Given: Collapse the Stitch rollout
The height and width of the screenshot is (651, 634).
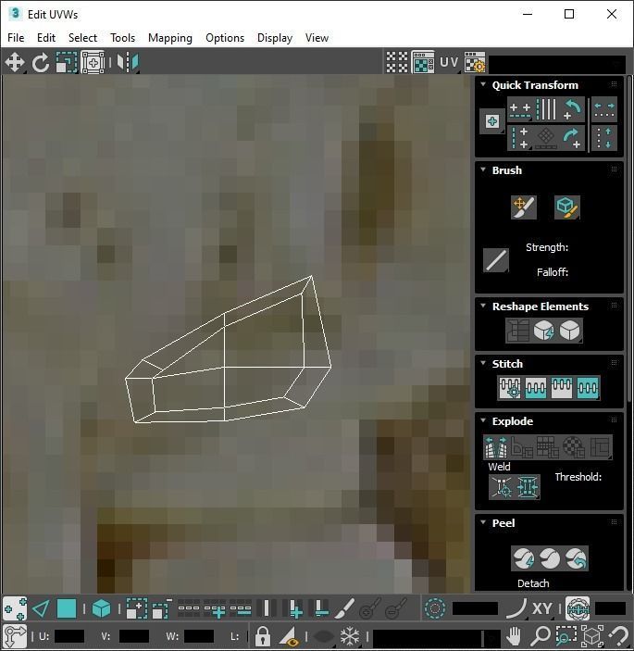Looking at the screenshot, I should pyautogui.click(x=483, y=363).
